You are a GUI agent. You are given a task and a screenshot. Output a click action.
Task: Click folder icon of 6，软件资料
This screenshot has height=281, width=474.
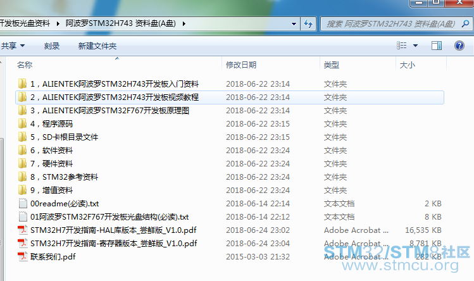pos(22,151)
